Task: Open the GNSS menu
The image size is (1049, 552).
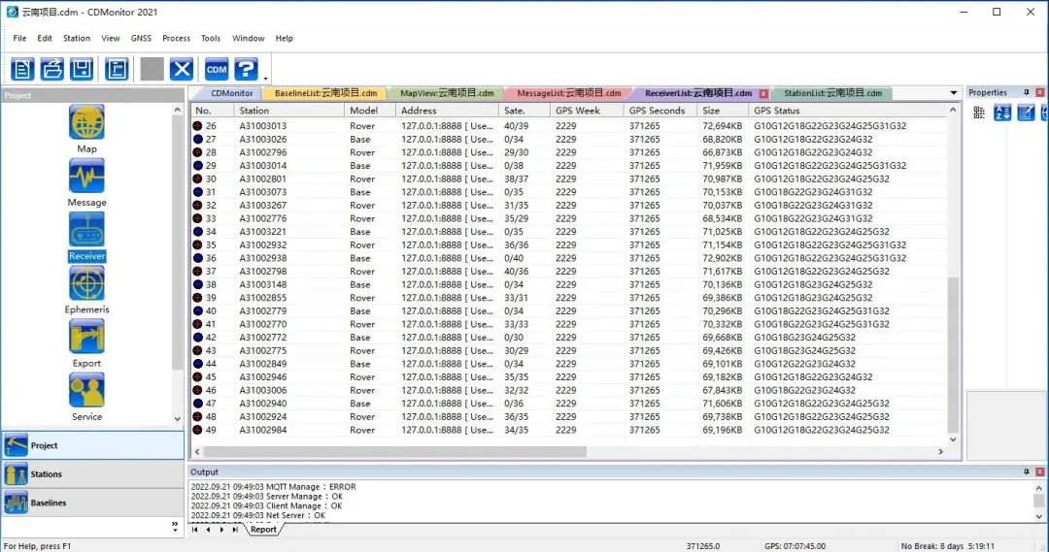Action: (x=141, y=39)
